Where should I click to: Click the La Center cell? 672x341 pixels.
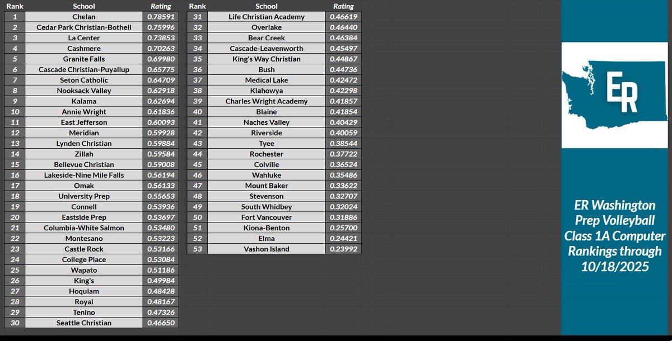(84, 38)
